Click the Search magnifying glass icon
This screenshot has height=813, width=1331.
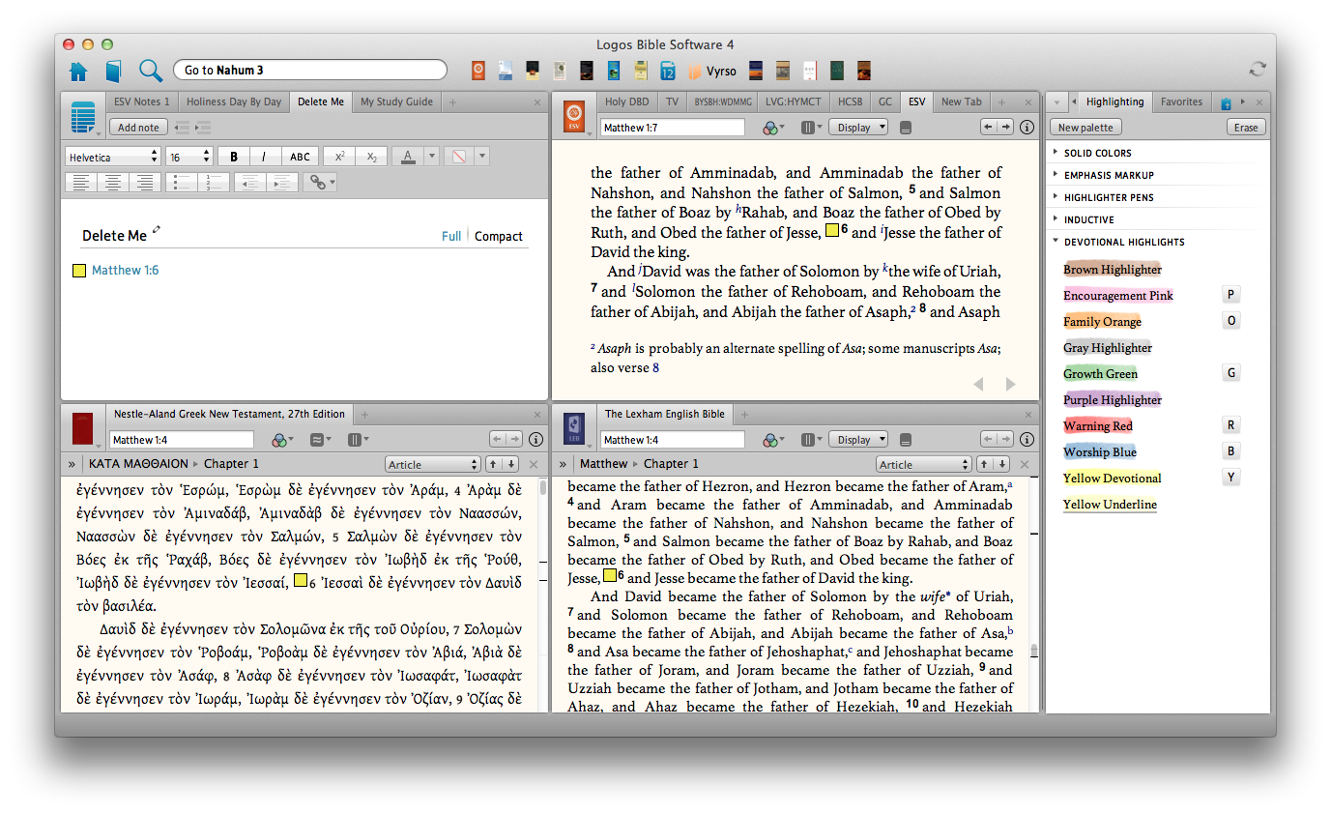pyautogui.click(x=150, y=71)
